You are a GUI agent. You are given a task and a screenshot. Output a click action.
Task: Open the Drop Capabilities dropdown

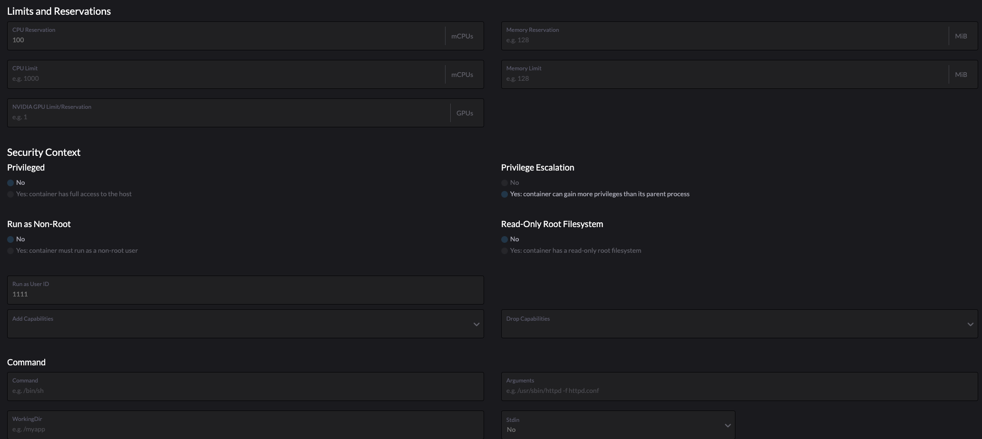[971, 324]
